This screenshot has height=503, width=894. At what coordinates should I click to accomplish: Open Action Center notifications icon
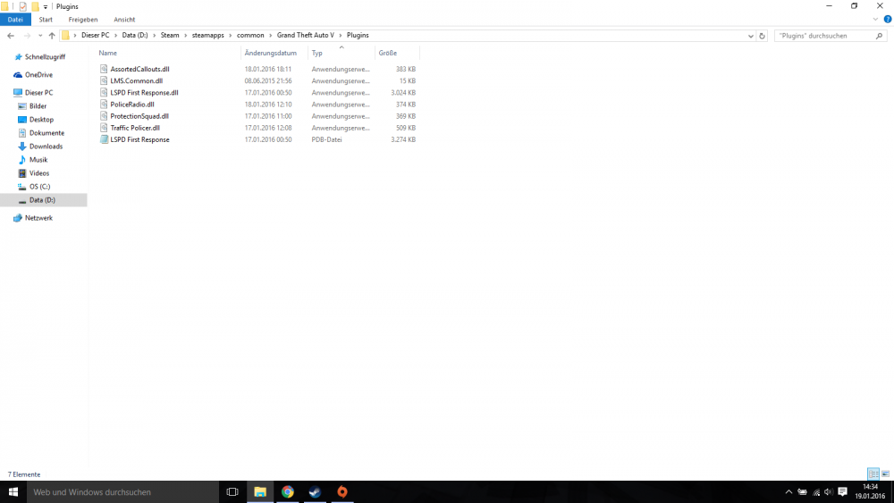(843, 492)
